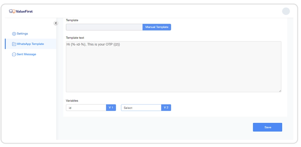
Task: Click the WhatsApp Template sidebar icon
Action: coord(14,44)
